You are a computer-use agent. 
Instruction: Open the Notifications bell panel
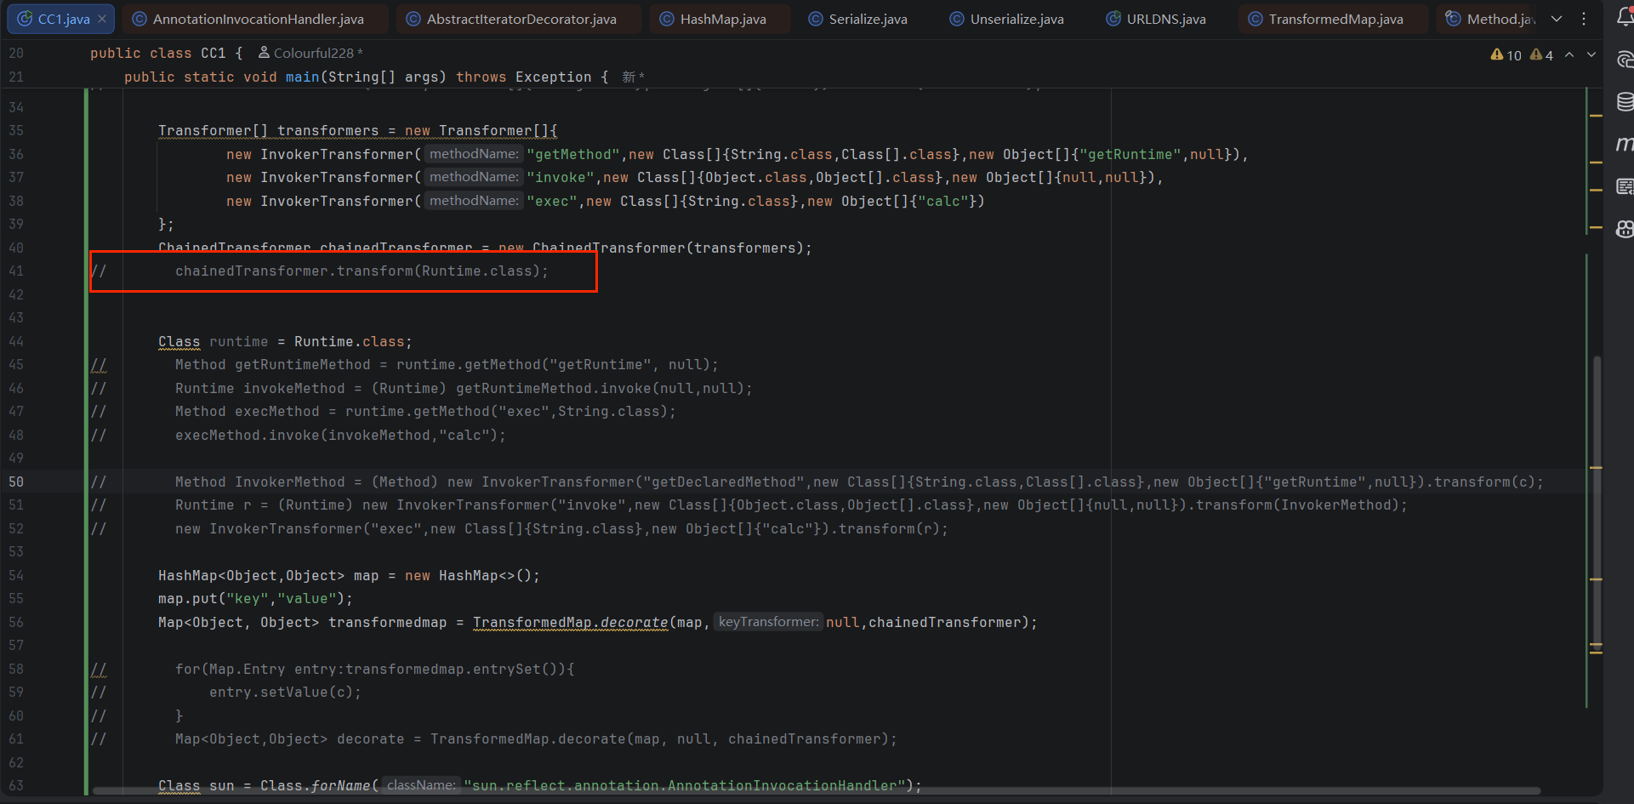[x=1624, y=17]
